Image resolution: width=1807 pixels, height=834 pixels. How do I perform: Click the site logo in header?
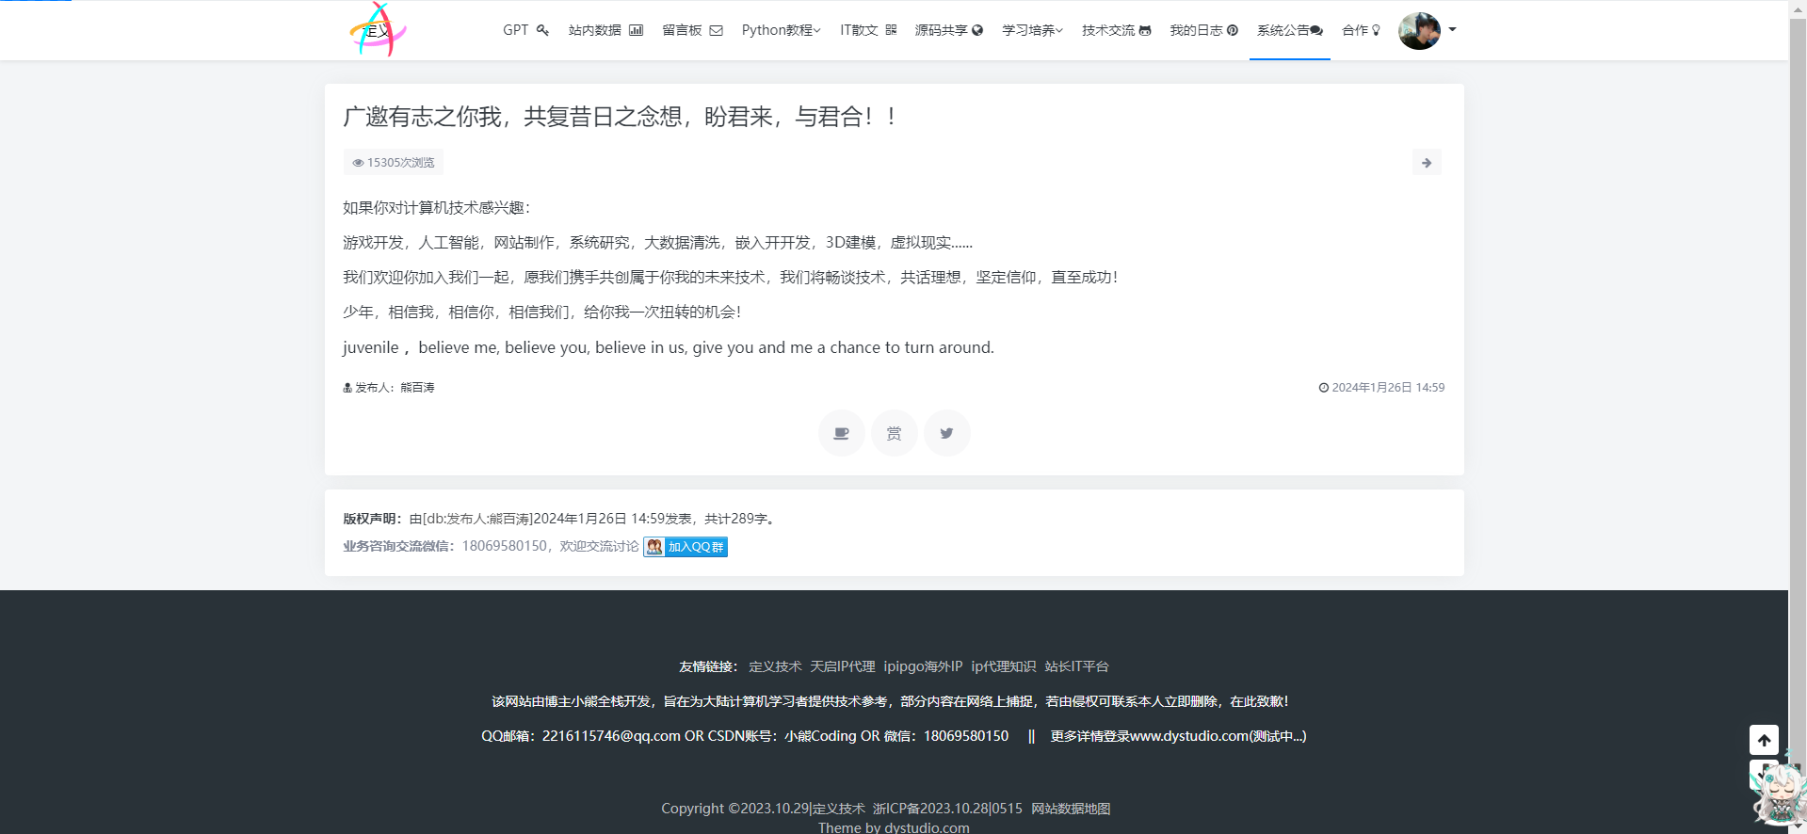pyautogui.click(x=378, y=29)
